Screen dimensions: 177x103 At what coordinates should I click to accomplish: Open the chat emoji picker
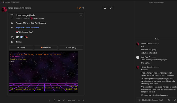tap(169, 100)
